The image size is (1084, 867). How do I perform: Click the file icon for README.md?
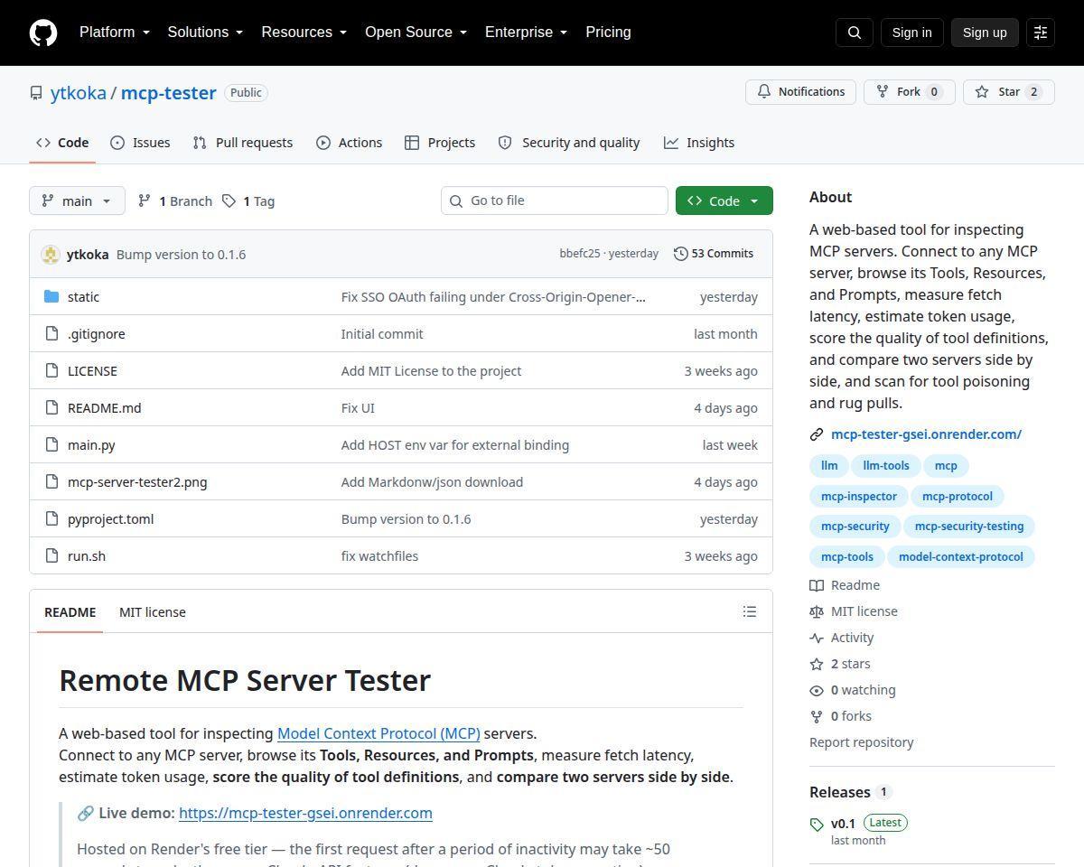click(51, 408)
